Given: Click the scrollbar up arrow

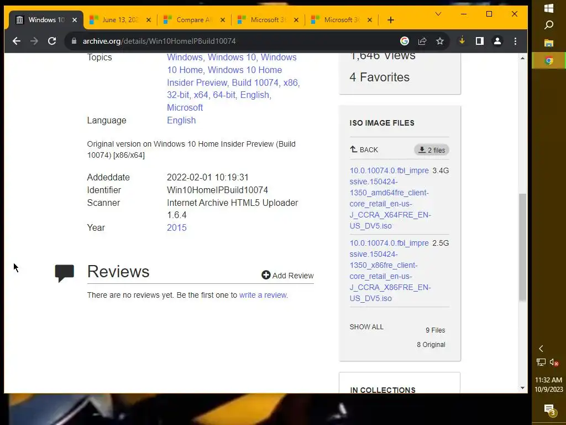Looking at the screenshot, I should (x=522, y=58).
